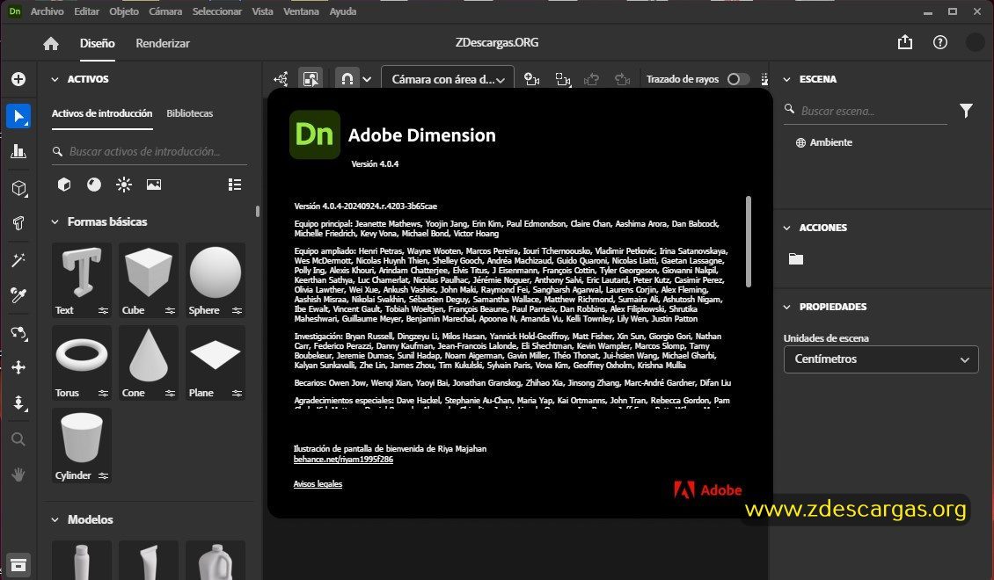Switch assets to list view
Screen dimensions: 994x580
(235, 185)
